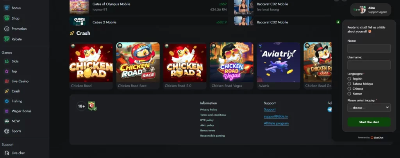Viewport: 400px width, 158px height.
Task: Open Responsible gaming link
Action: 212,136
